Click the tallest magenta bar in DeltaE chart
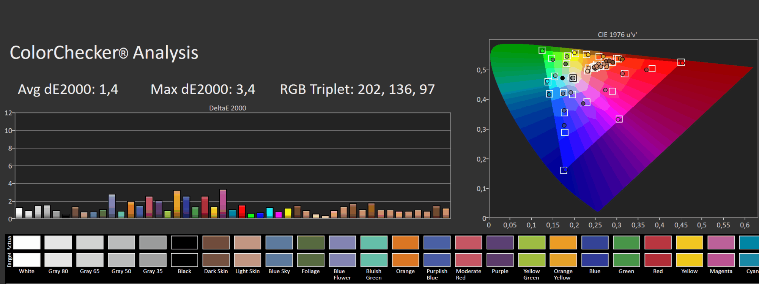The width and height of the screenshot is (759, 284). [223, 204]
